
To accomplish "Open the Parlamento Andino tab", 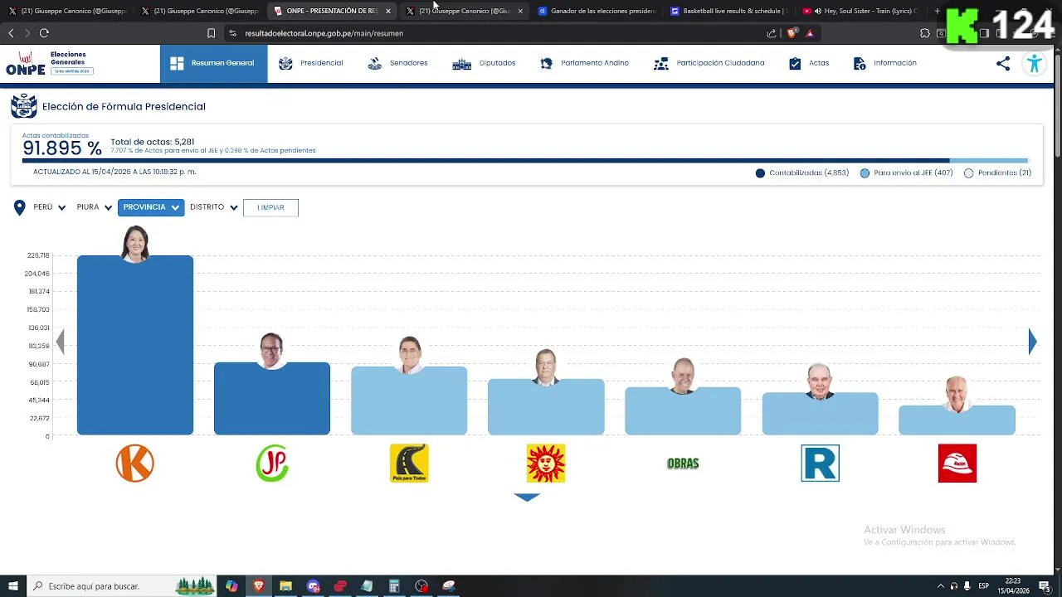I will (584, 63).
